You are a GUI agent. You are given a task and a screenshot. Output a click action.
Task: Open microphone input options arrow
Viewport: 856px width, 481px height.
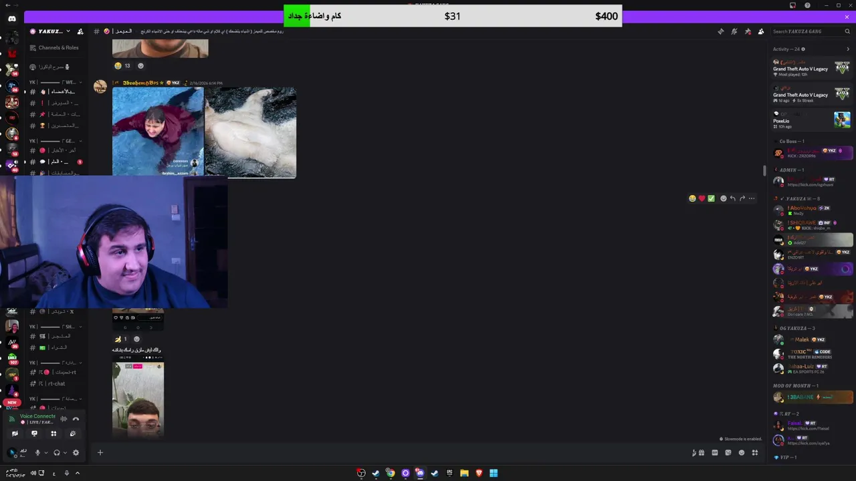[x=45, y=453]
